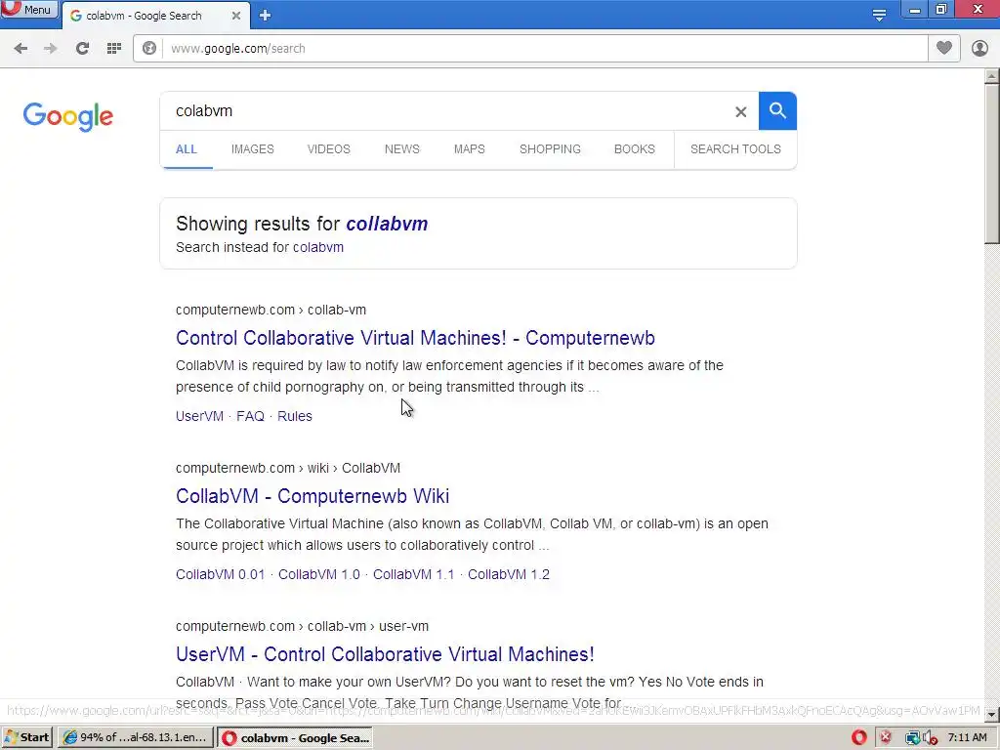
Task: Click the volume speaker tray icon
Action: coord(930,738)
